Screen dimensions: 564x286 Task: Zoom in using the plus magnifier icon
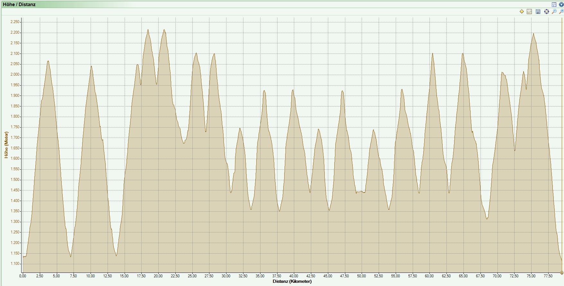point(561,12)
